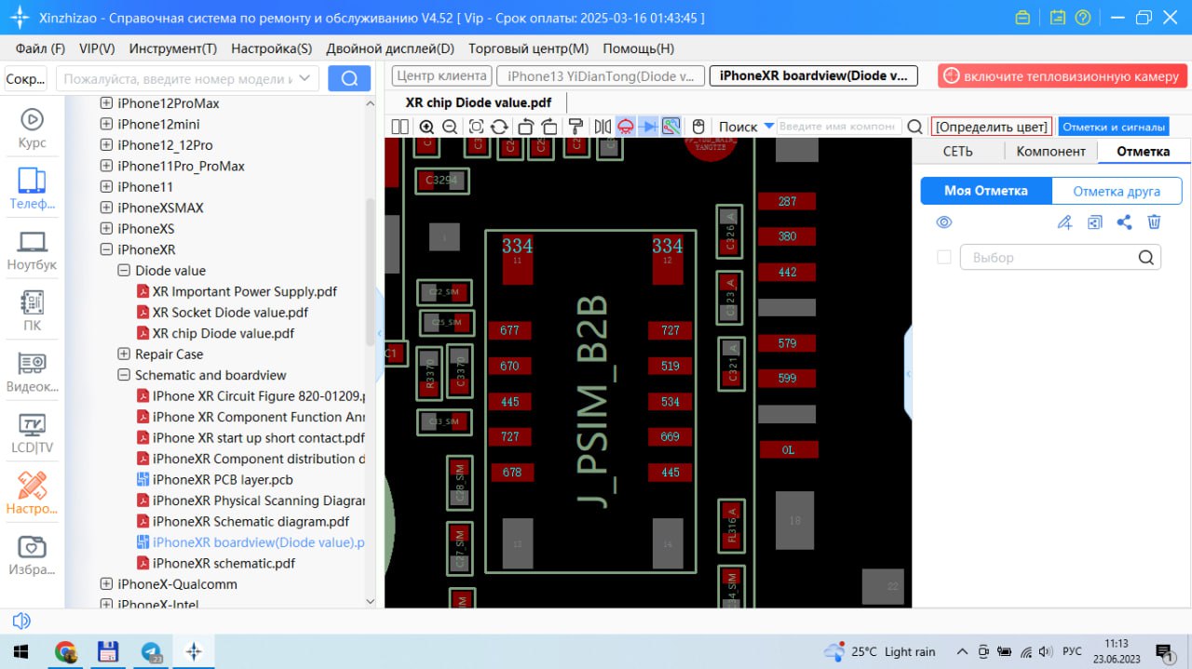Open XR Socket Diode value.pdf
The height and width of the screenshot is (669, 1192).
pyautogui.click(x=230, y=313)
